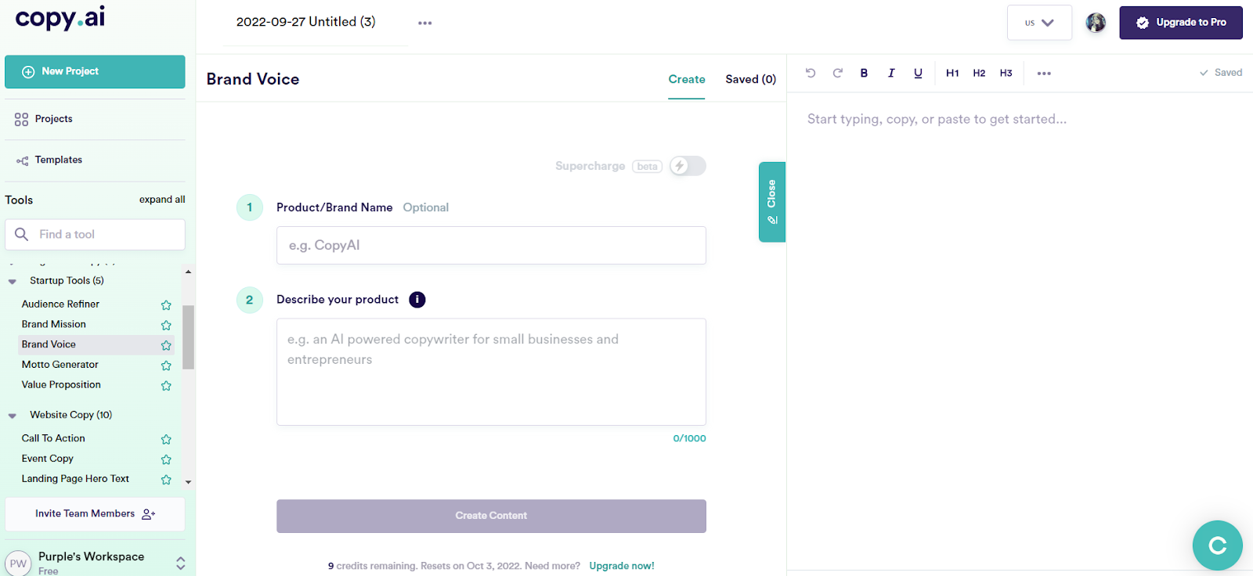Open the Event Copy tool
Image resolution: width=1253 pixels, height=576 pixels.
point(47,459)
